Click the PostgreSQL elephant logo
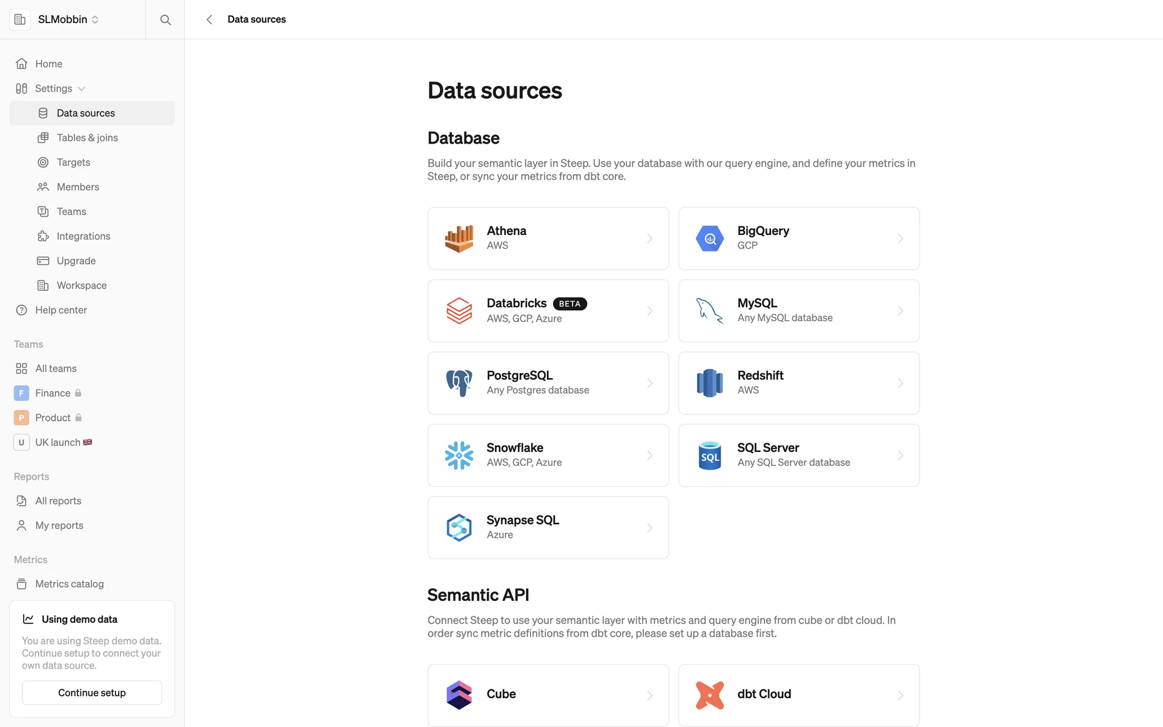Screen dimensions: 1163x727 click(459, 383)
